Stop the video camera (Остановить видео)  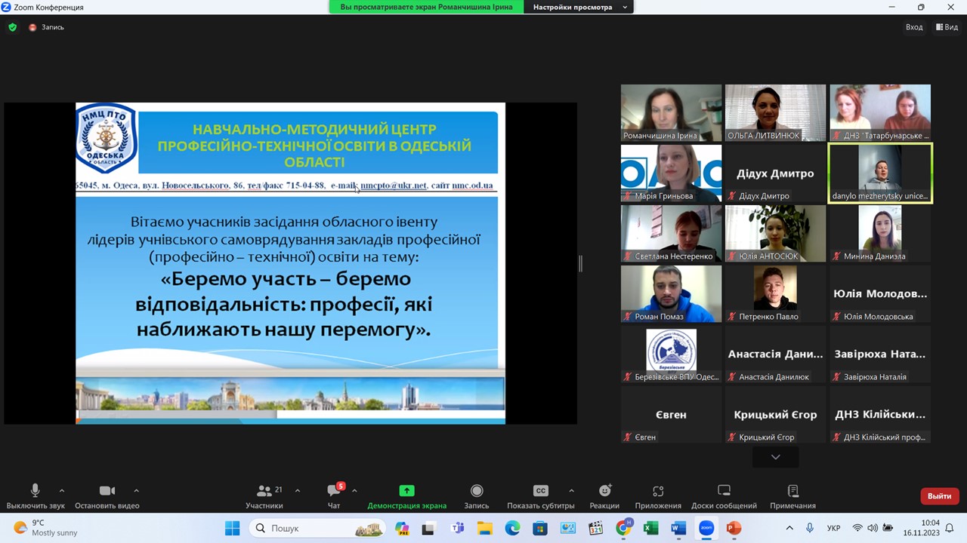pos(107,491)
